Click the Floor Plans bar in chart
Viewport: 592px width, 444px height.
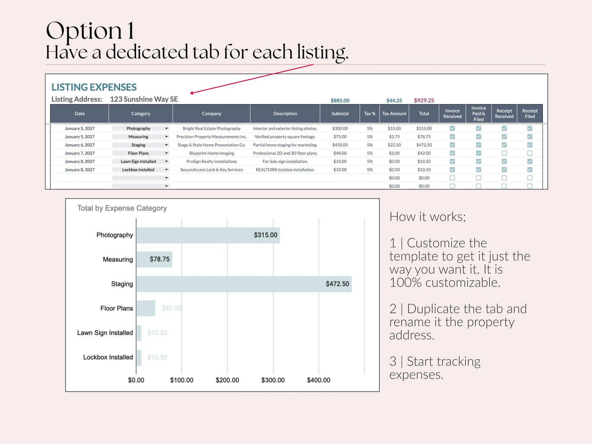pyautogui.click(x=145, y=308)
